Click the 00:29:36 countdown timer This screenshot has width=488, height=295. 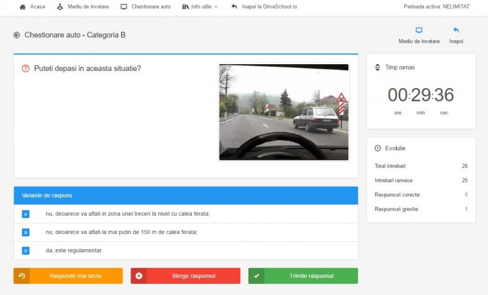point(421,95)
